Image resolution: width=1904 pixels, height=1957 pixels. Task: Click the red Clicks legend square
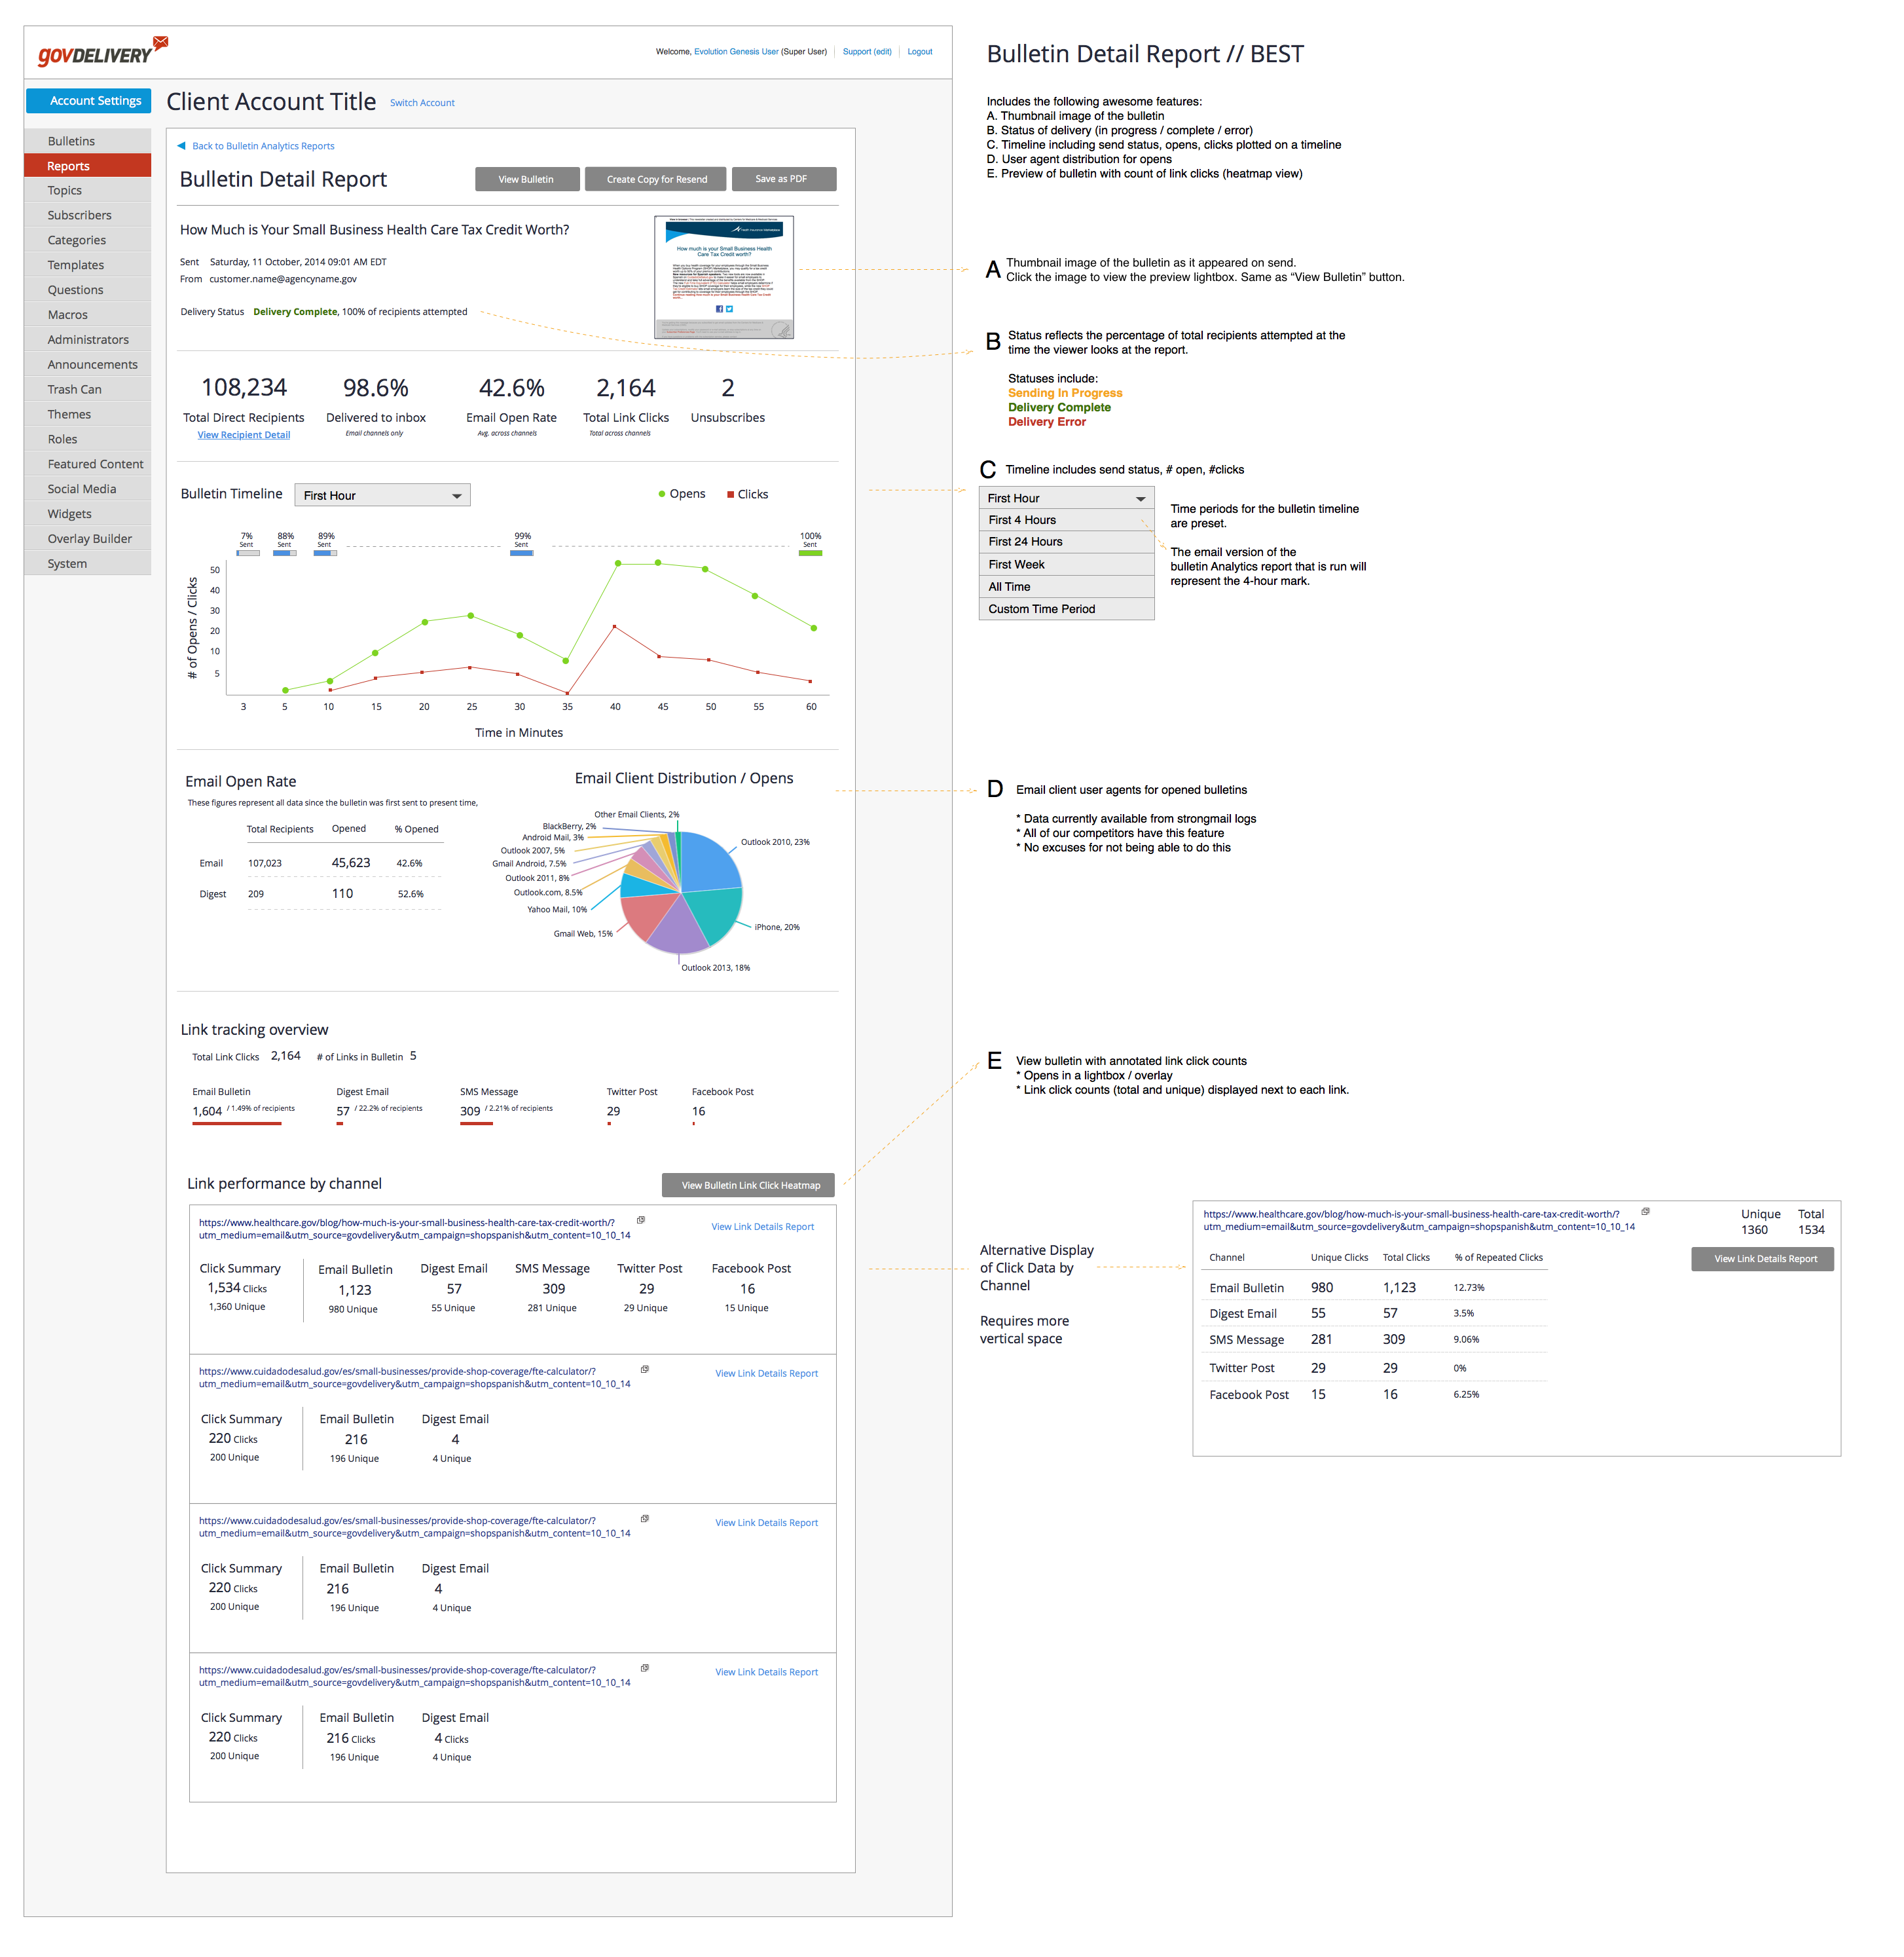click(731, 494)
